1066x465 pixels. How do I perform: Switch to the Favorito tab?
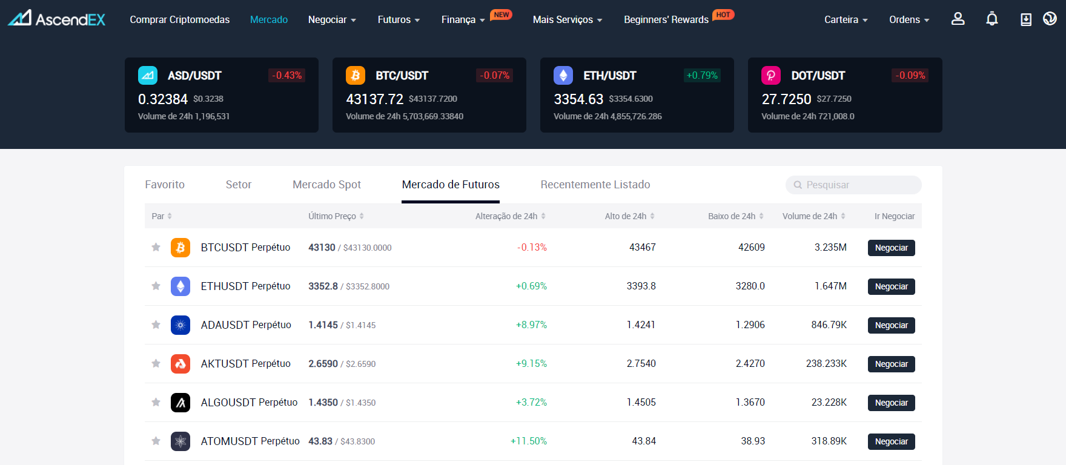click(165, 185)
